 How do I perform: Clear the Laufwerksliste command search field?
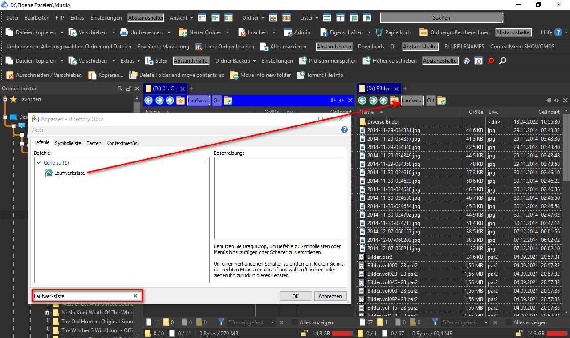(135, 296)
